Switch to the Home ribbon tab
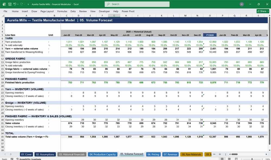Image resolution: width=271 pixels, height=160 pixels. pos(15,11)
